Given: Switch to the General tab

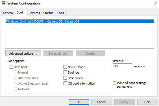Looking at the screenshot, I should click(8, 13).
